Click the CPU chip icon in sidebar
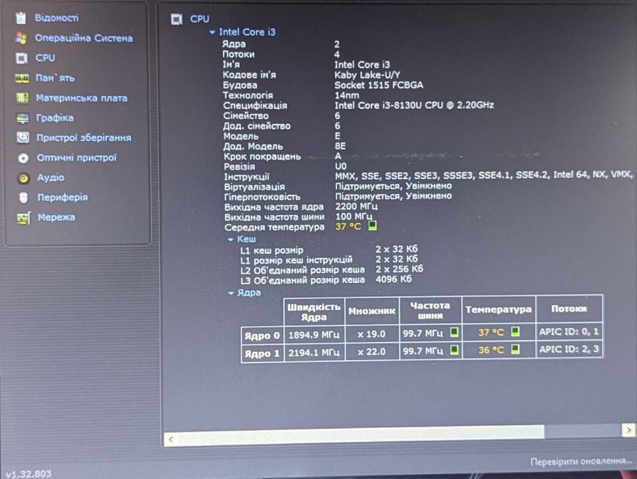Viewport: 637px width, 479px height. [21, 58]
